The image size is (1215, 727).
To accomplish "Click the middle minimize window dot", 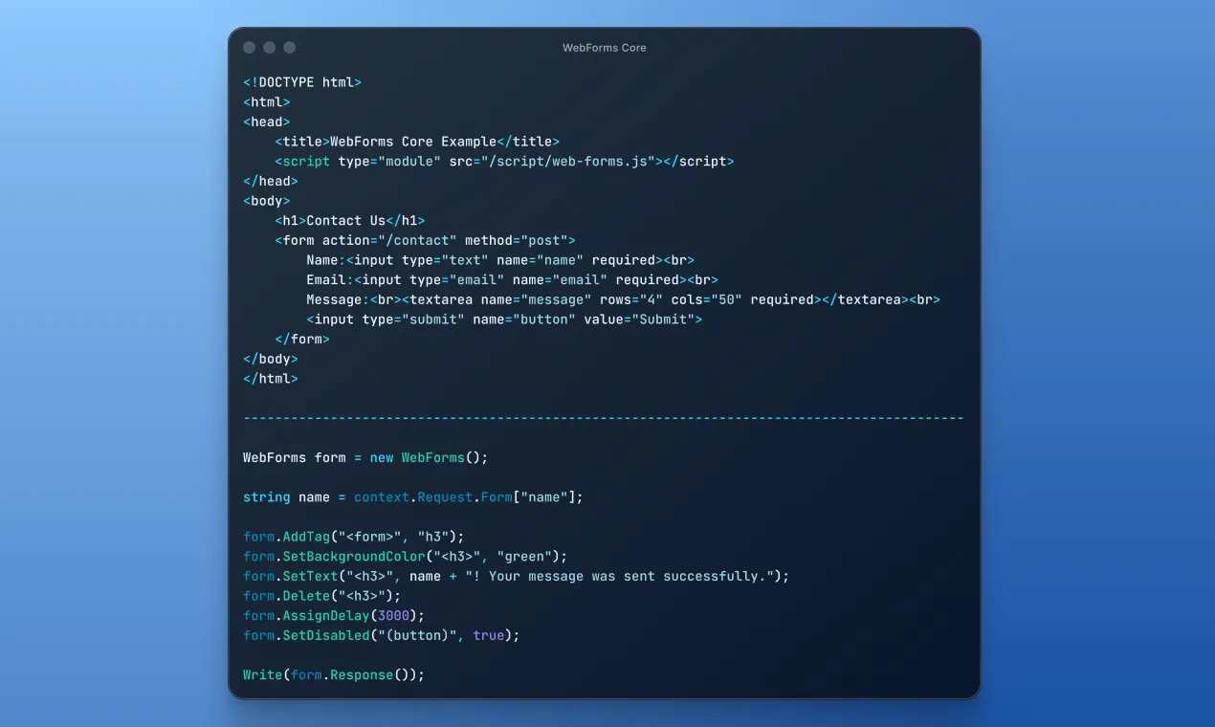I will tap(270, 48).
